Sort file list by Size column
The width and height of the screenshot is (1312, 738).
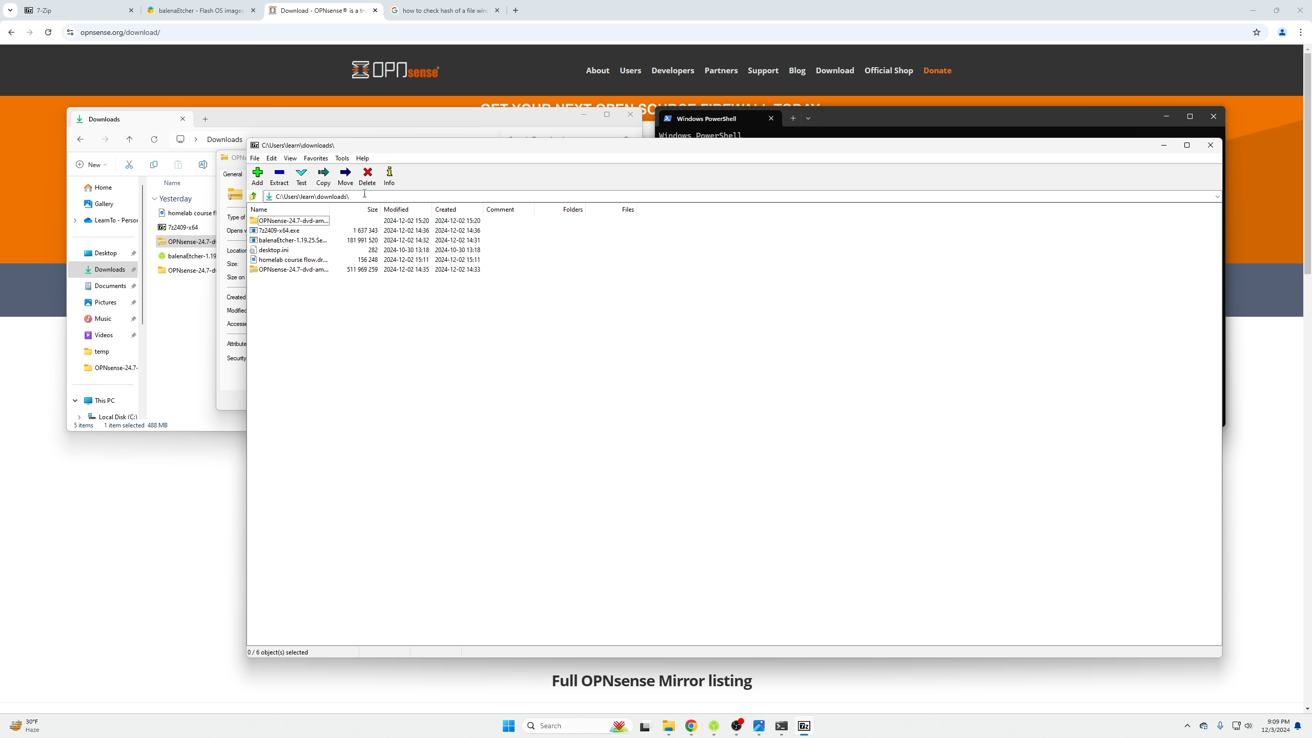point(372,210)
